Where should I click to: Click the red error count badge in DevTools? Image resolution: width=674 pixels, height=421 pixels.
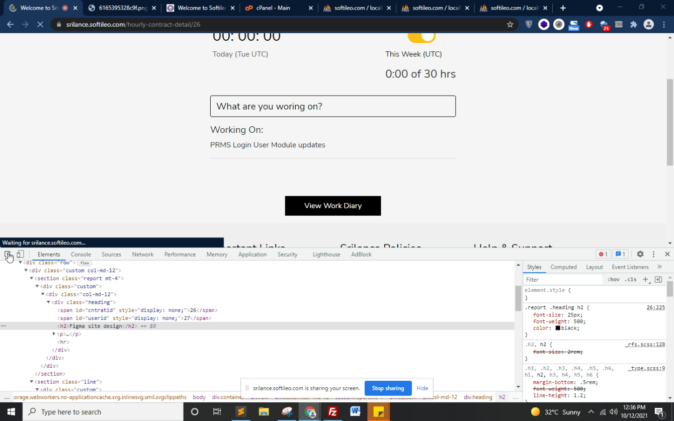tap(603, 255)
